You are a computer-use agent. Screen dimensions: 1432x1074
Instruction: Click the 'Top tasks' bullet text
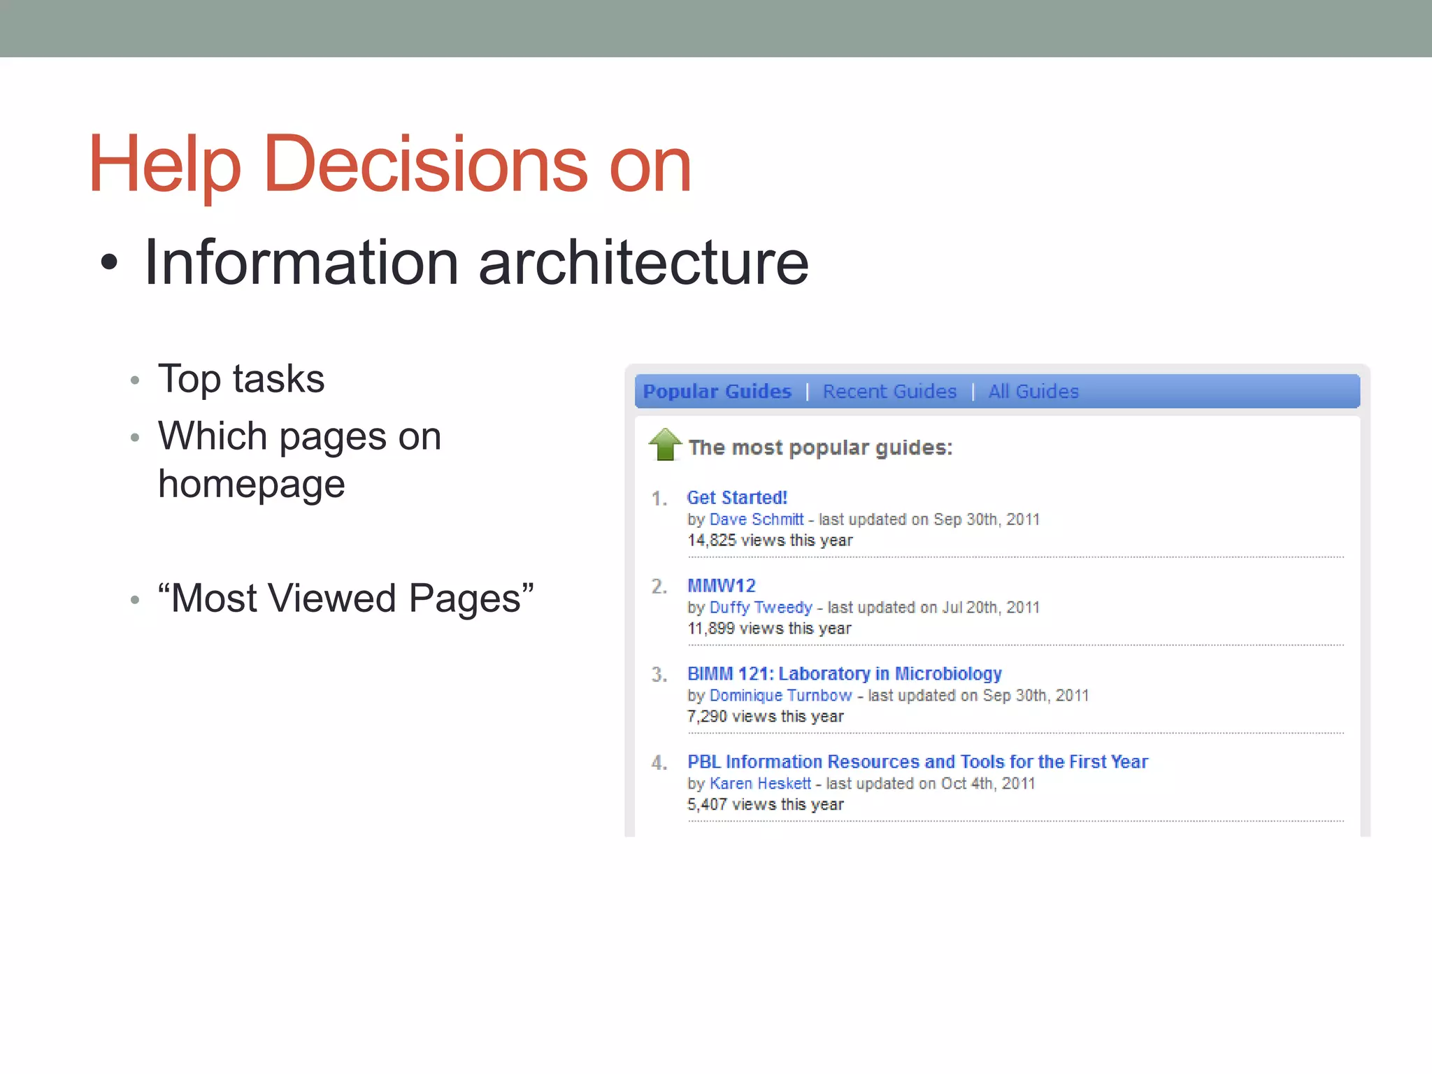pos(241,380)
